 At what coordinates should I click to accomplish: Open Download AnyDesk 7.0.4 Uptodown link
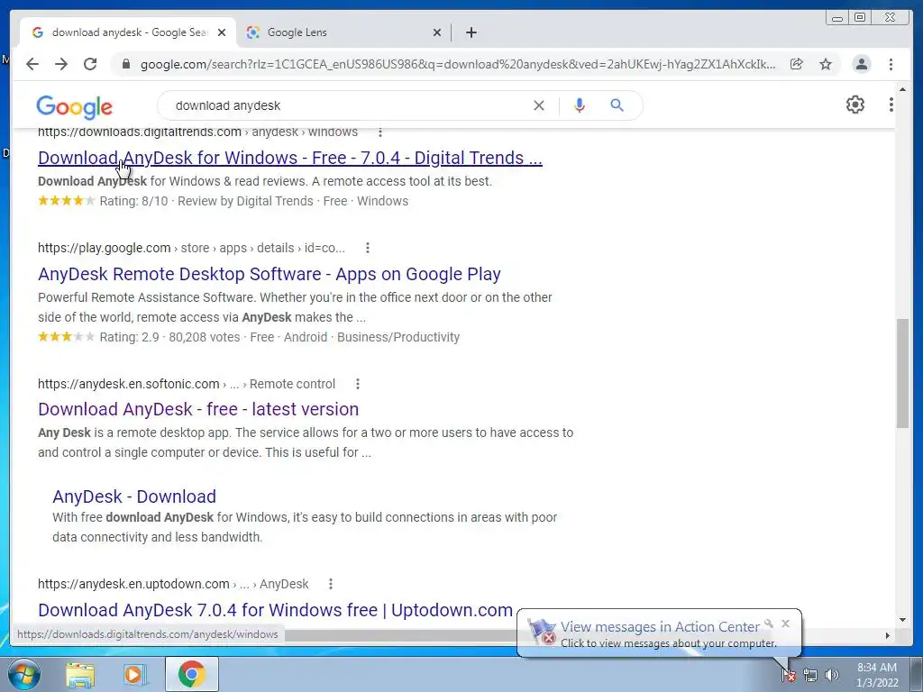(276, 610)
